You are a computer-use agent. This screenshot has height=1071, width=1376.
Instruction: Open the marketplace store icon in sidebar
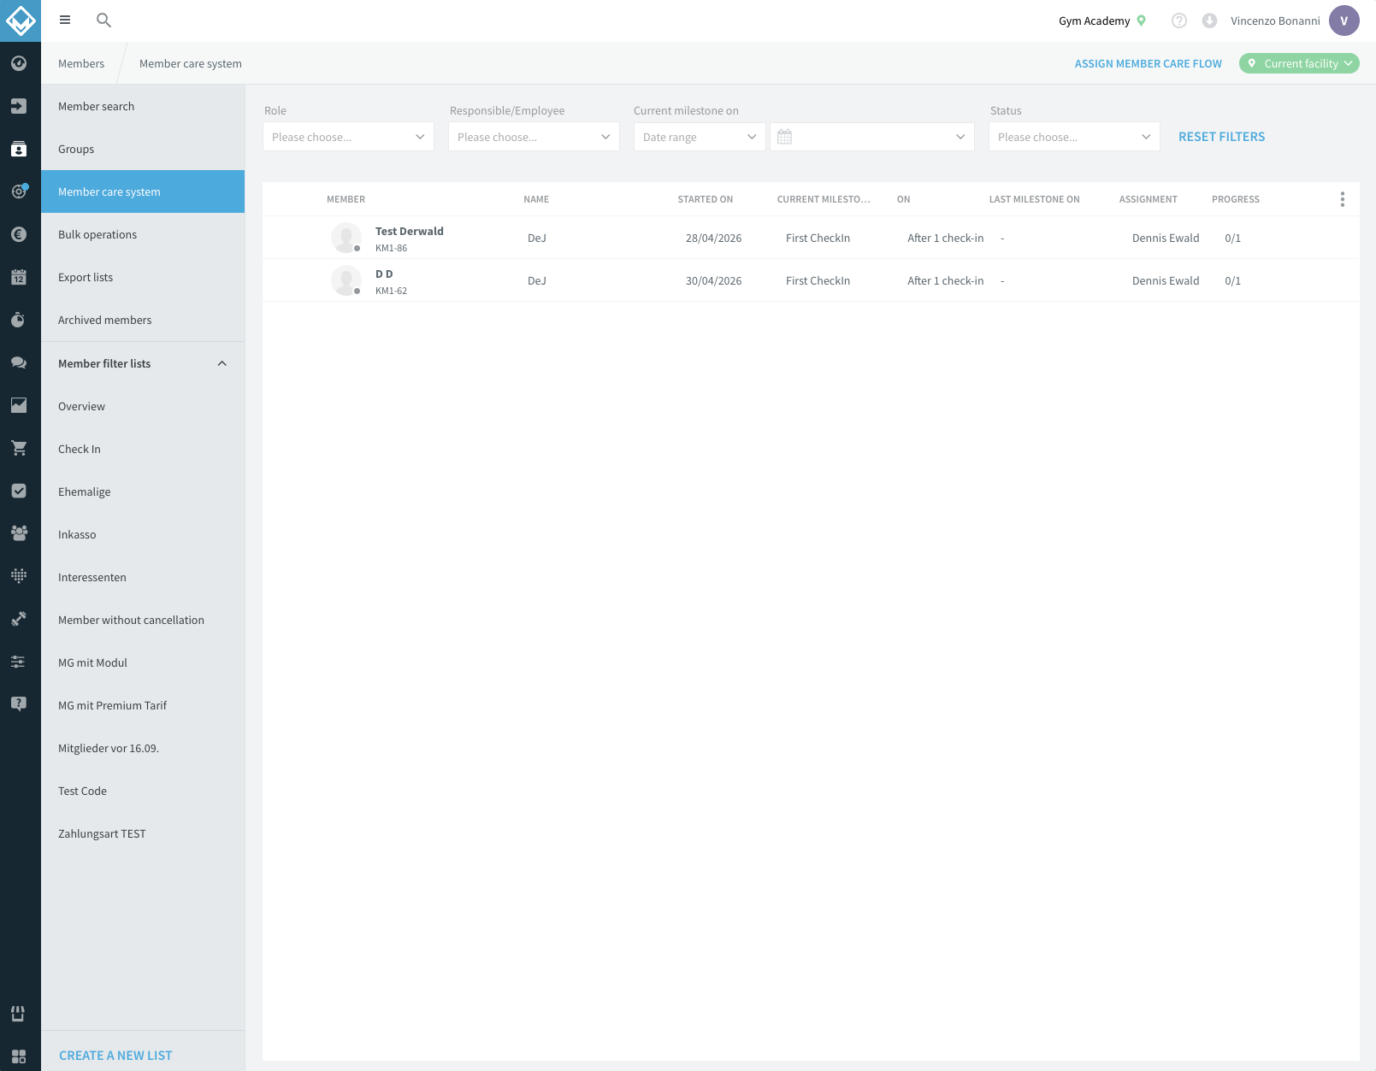click(19, 1014)
